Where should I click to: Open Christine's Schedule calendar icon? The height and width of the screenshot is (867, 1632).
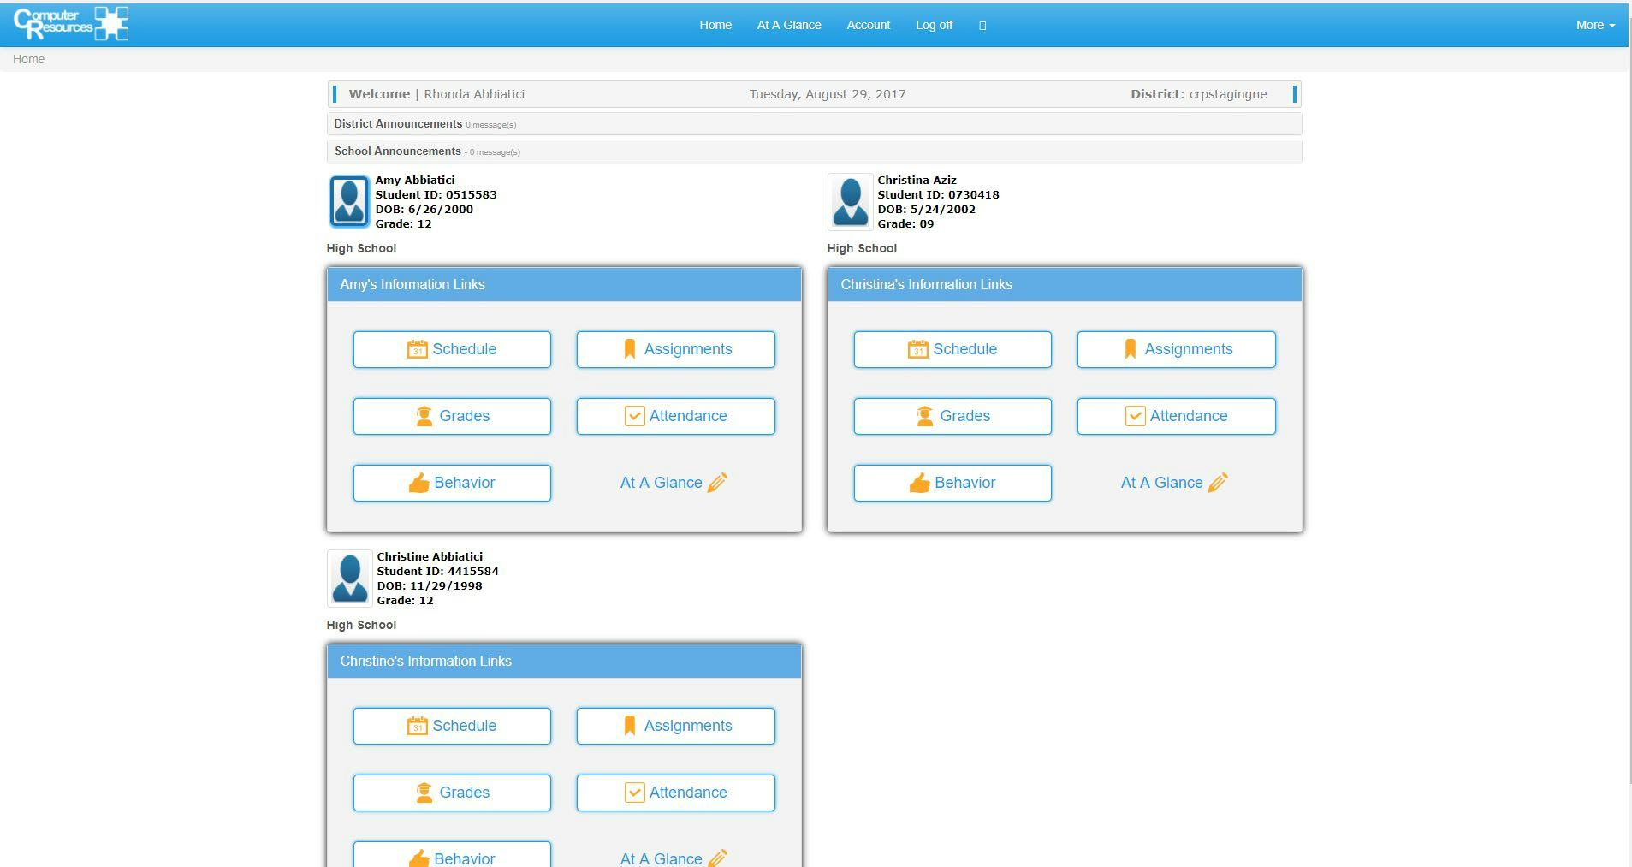[418, 726]
